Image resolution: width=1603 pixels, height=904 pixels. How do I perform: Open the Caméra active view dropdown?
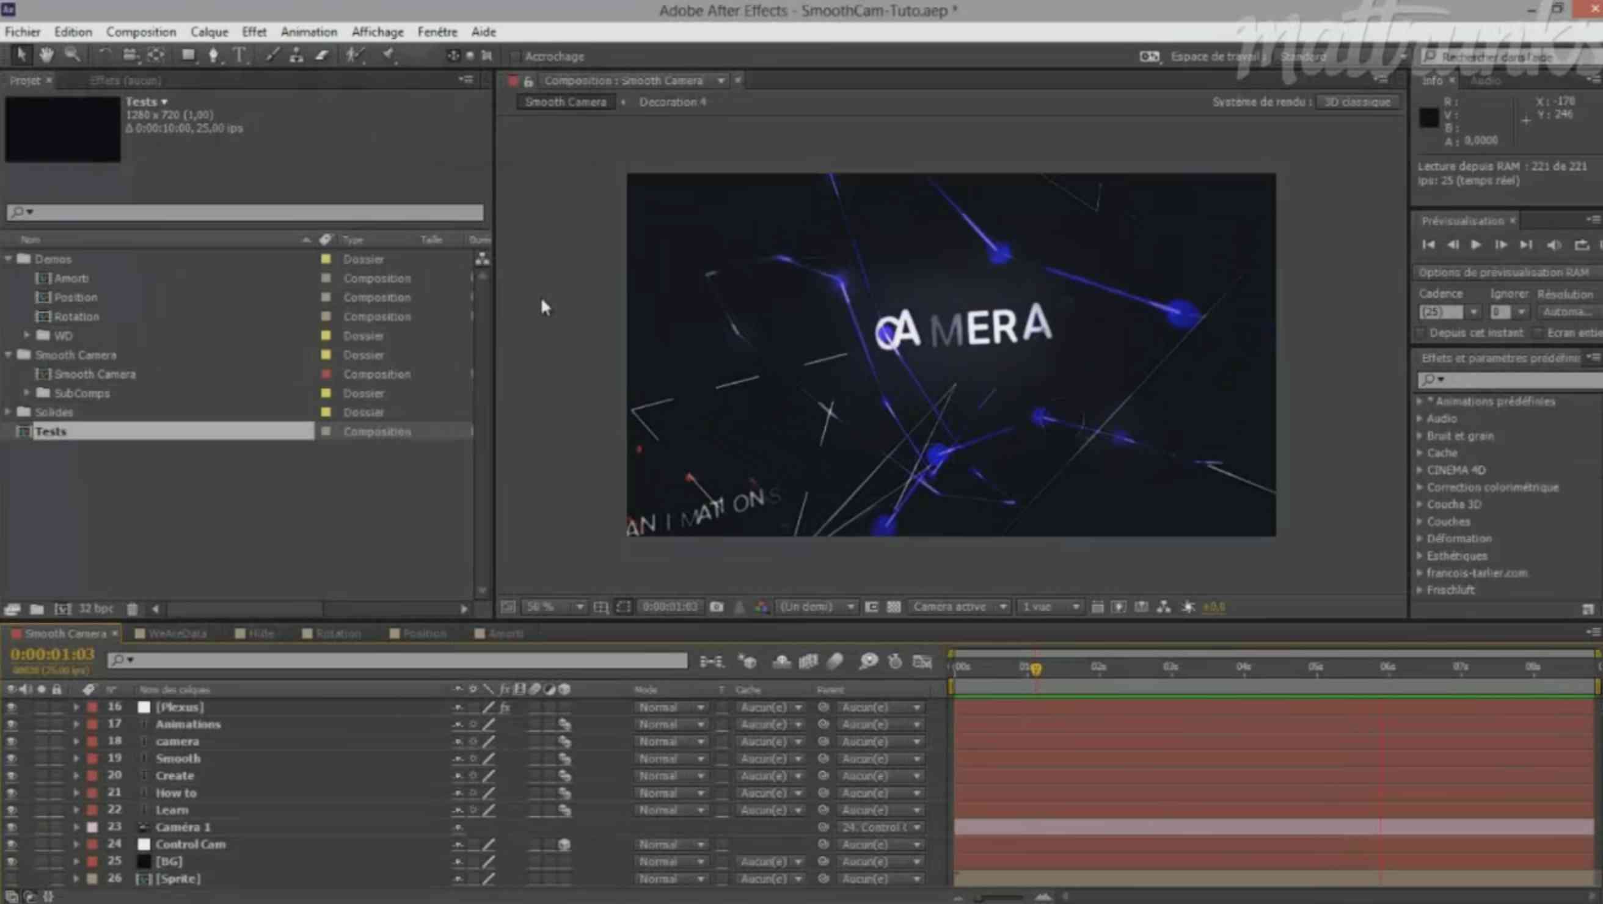click(959, 607)
